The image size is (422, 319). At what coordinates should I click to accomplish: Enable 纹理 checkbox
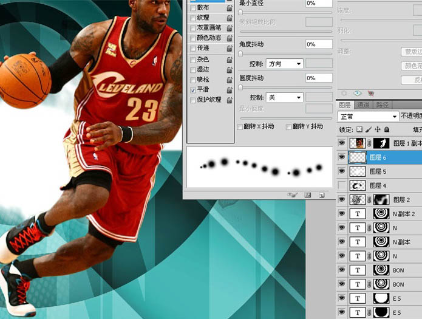point(192,18)
